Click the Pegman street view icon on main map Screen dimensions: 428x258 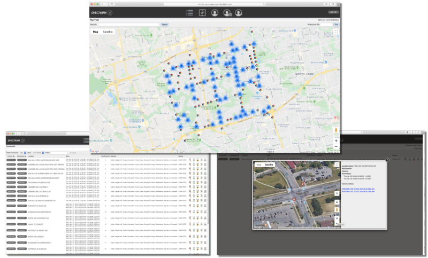tap(335, 130)
